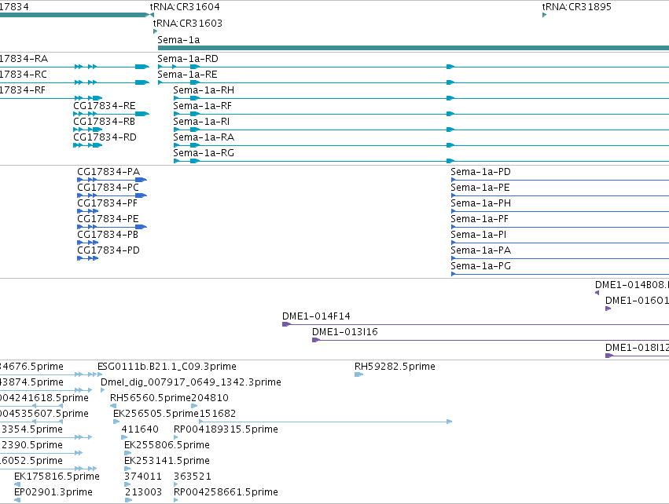Select the Sema-1a-RI transcript

point(201,122)
